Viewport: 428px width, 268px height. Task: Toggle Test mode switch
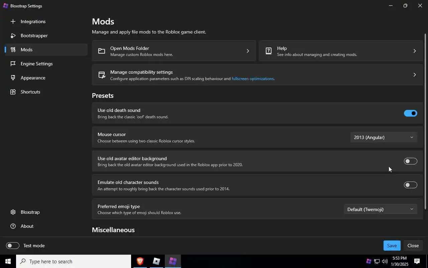pyautogui.click(x=13, y=246)
